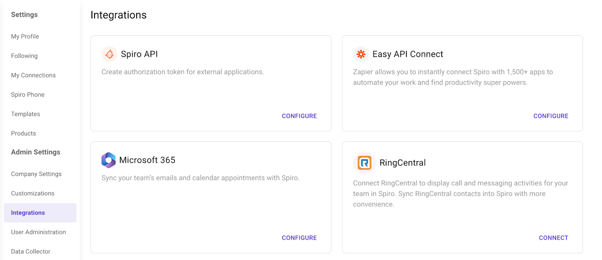Click the Spiro API card title
The image size is (602, 260).
click(139, 54)
